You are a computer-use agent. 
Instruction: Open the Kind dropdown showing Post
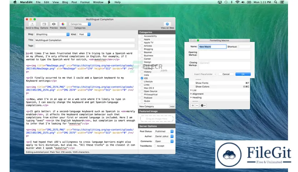(x=84, y=34)
